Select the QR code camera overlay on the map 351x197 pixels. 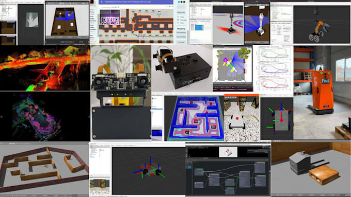[x=110, y=17]
